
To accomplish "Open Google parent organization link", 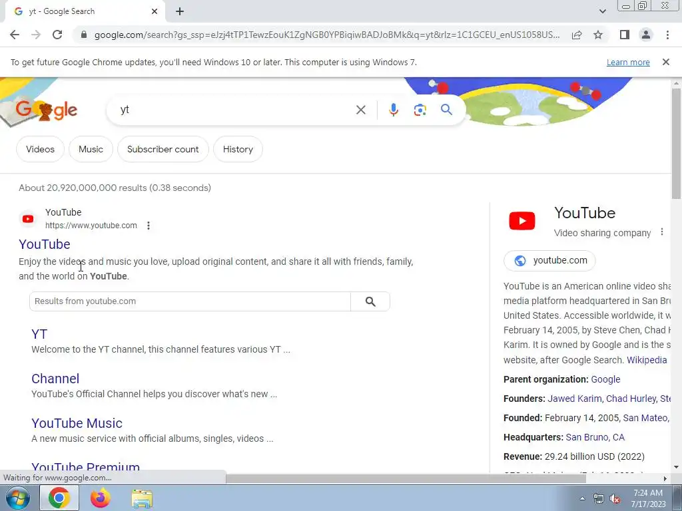I will (605, 379).
